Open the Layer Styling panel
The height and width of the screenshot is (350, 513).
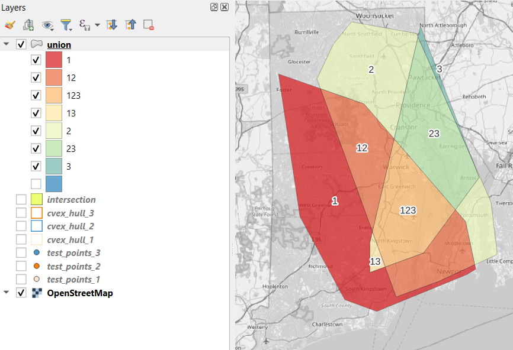click(10, 25)
